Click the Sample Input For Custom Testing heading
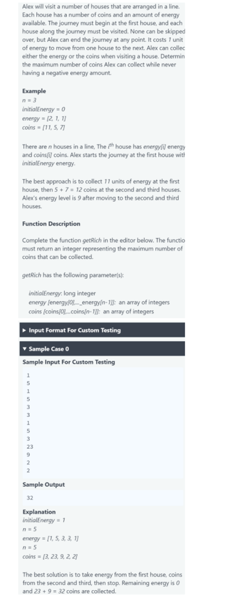The width and height of the screenshot is (251, 598). (x=69, y=362)
